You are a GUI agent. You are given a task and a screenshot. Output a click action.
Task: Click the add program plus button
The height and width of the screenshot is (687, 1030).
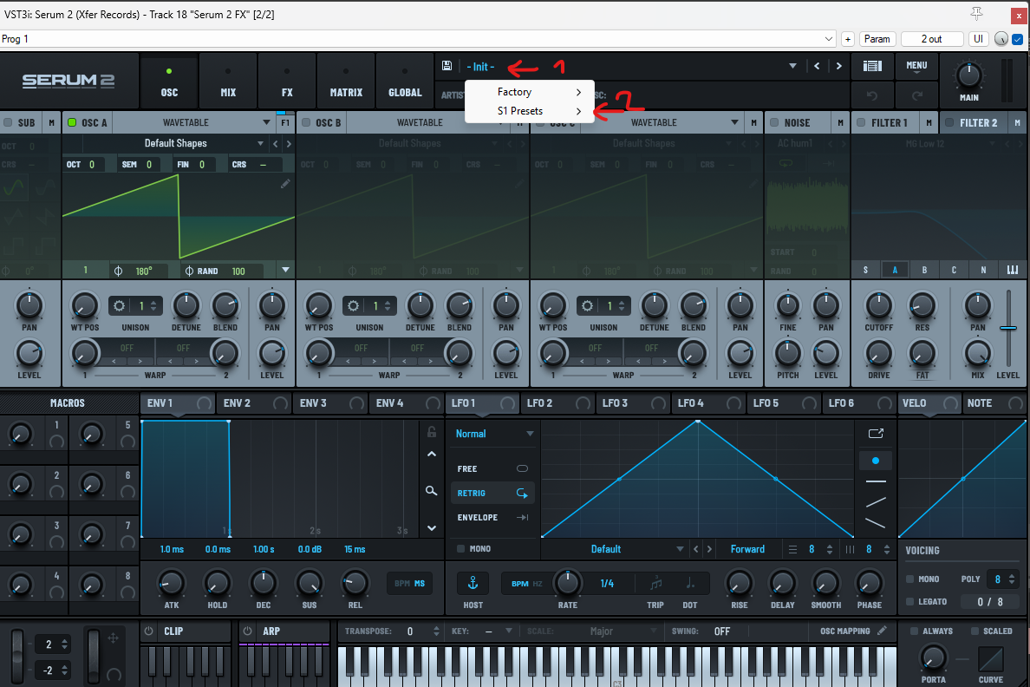tap(847, 39)
